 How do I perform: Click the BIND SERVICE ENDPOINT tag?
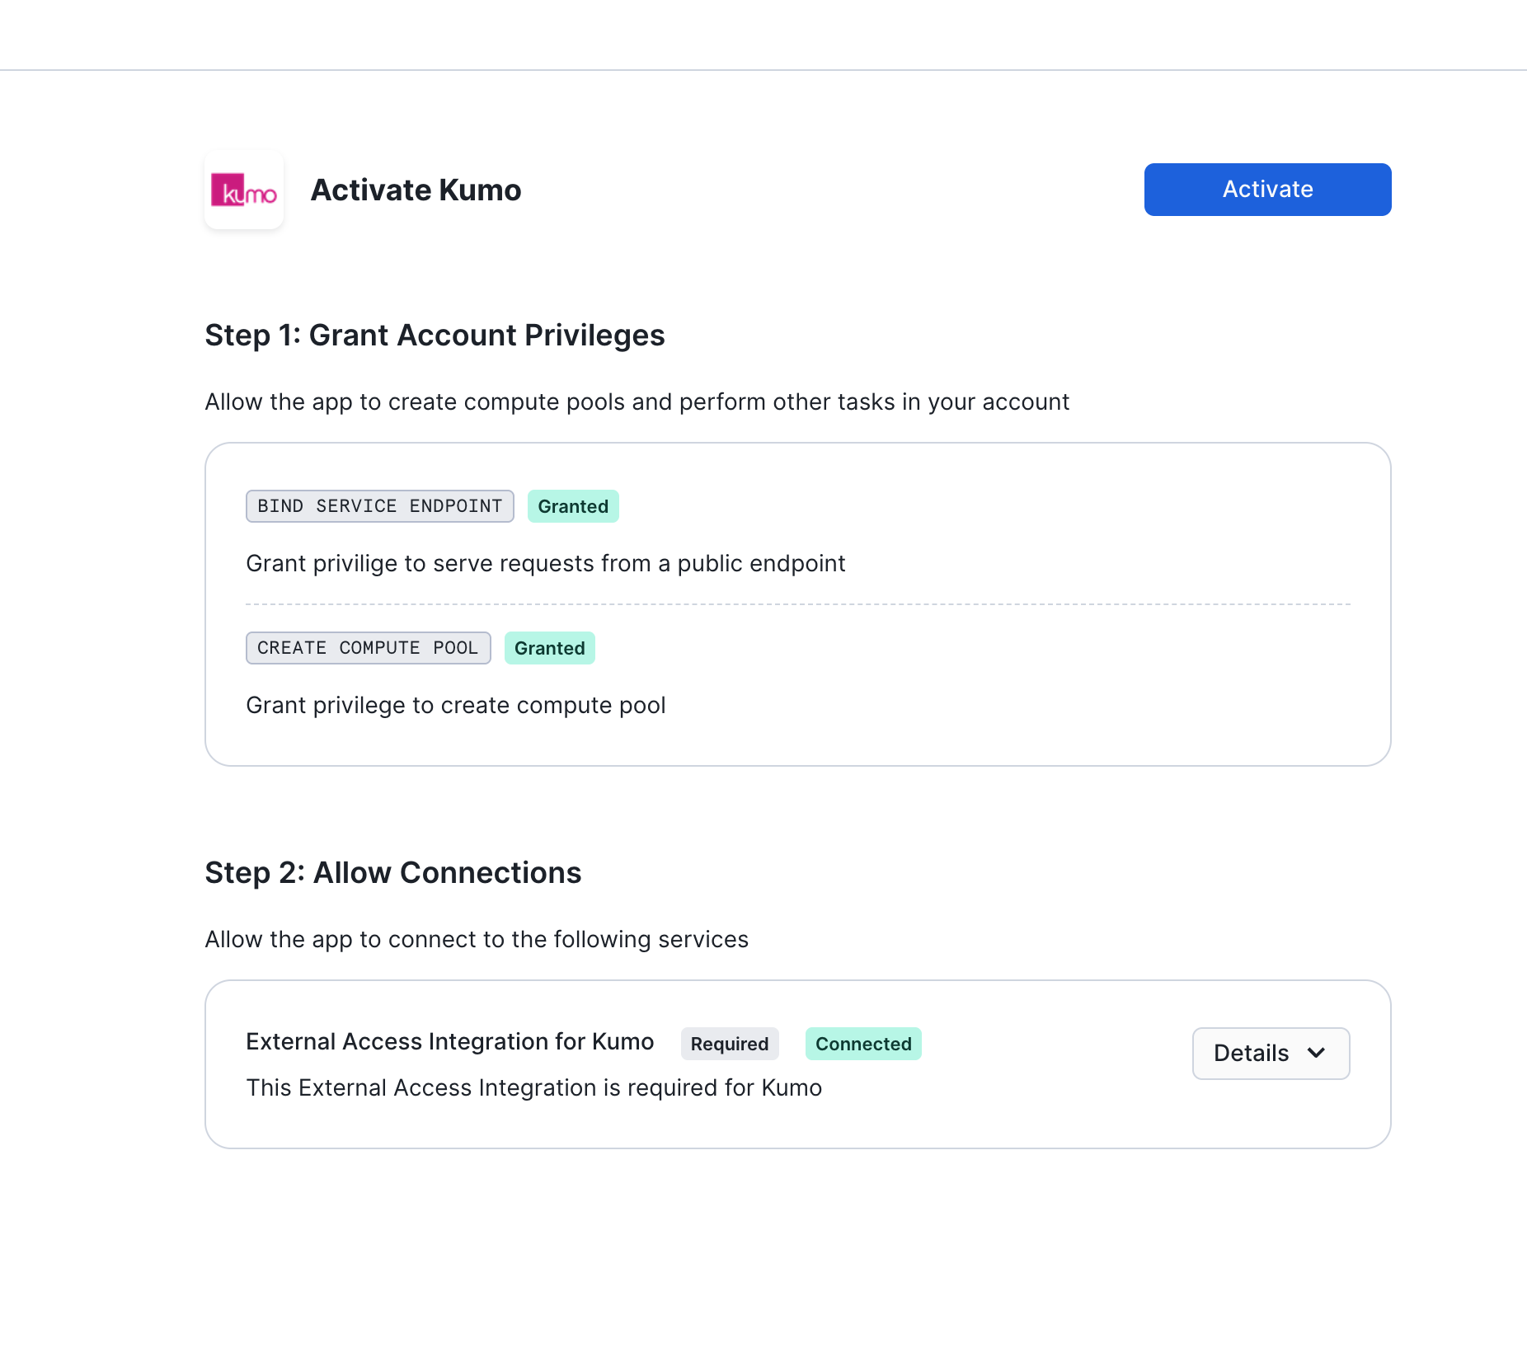pyautogui.click(x=380, y=506)
